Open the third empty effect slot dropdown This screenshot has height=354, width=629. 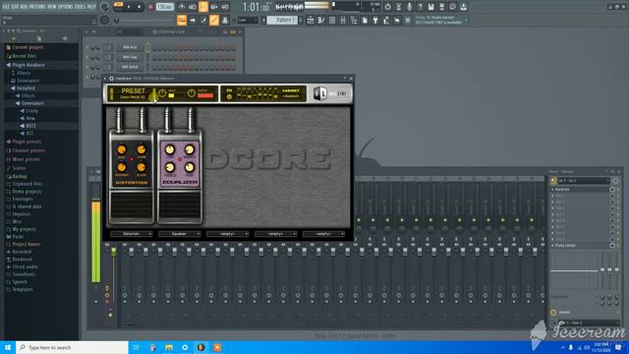click(x=227, y=234)
